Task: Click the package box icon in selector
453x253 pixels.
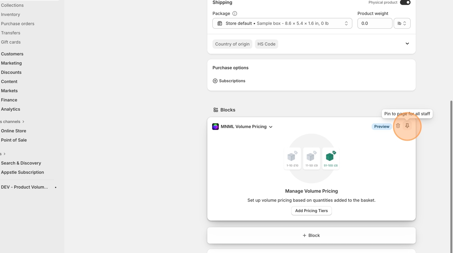Action: click(220, 23)
